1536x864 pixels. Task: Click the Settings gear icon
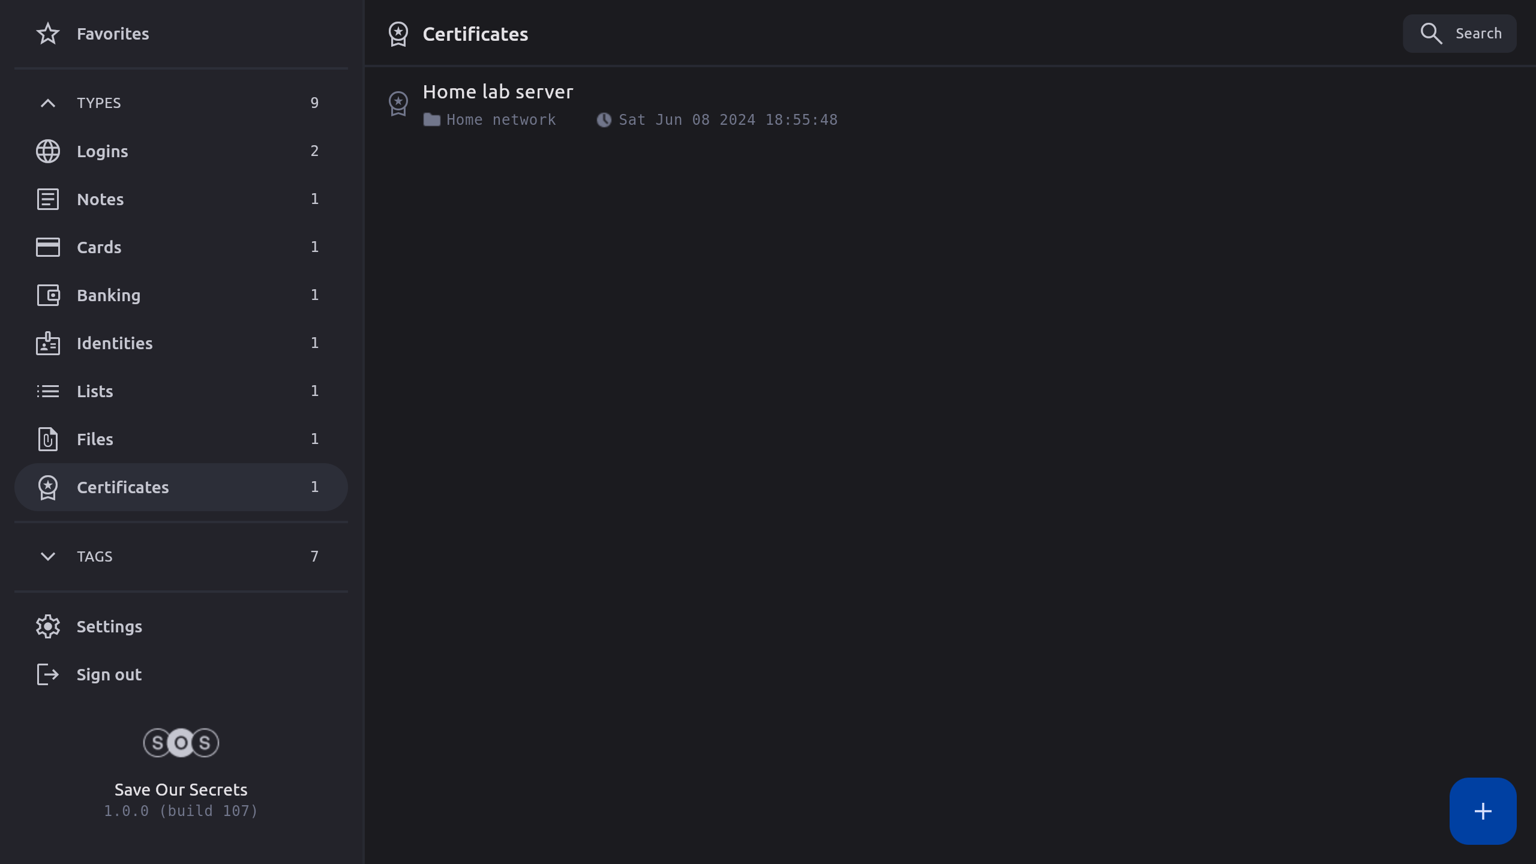[48, 626]
